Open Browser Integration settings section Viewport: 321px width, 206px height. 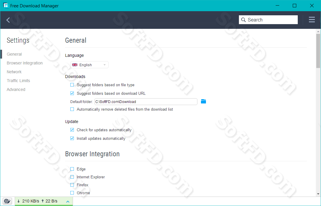tap(24, 63)
